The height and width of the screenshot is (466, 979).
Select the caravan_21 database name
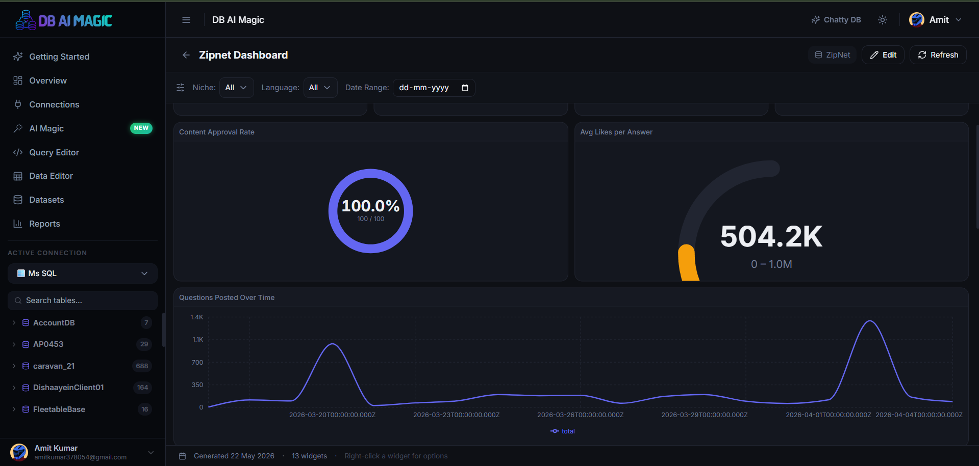pos(54,366)
